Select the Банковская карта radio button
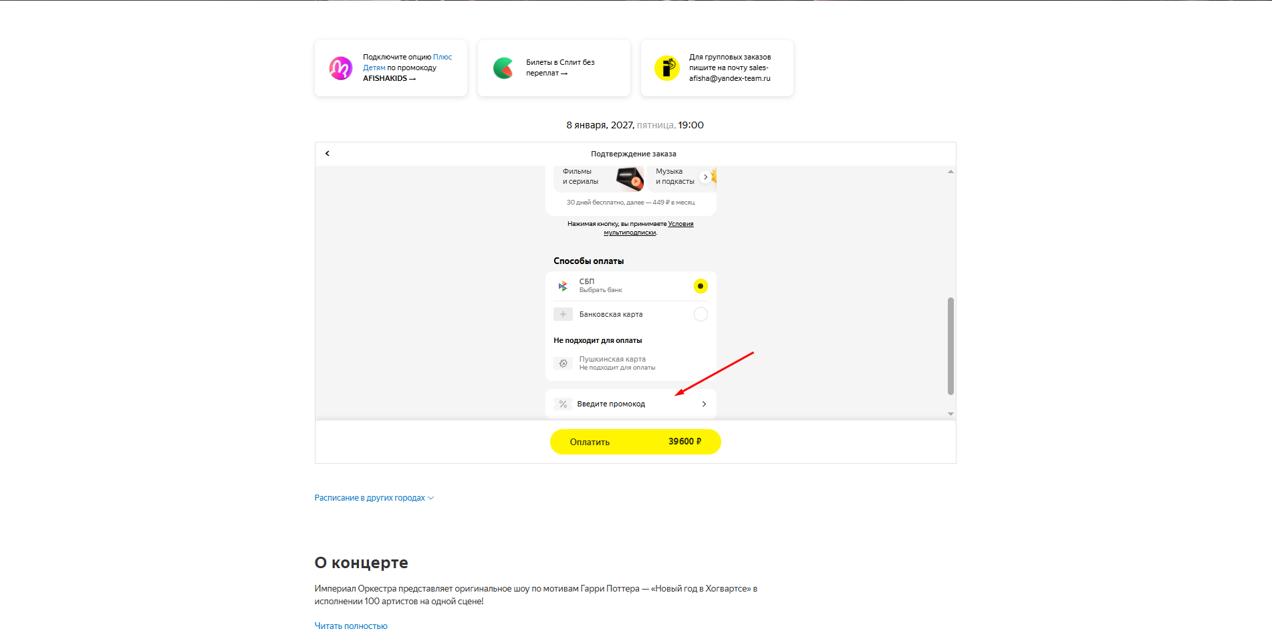1272x639 pixels. pyautogui.click(x=701, y=314)
